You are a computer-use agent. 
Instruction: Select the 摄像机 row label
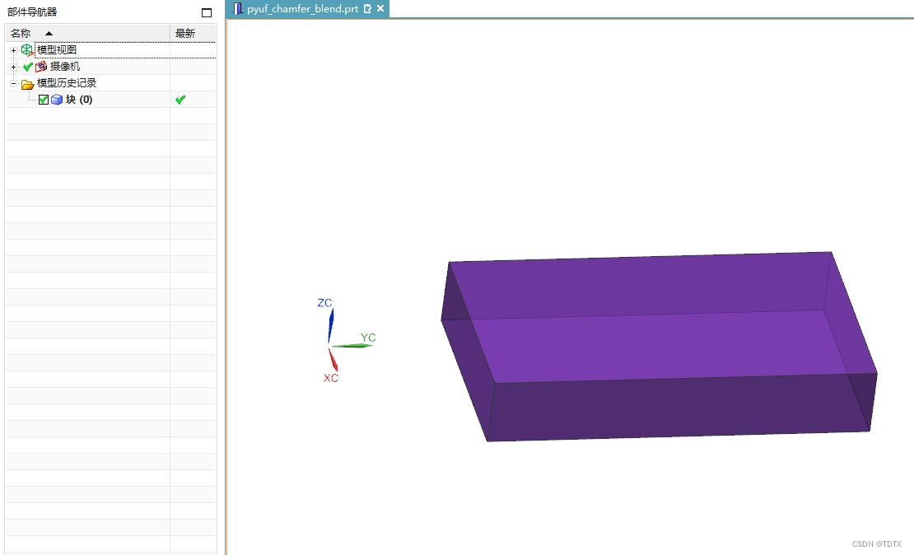click(65, 67)
